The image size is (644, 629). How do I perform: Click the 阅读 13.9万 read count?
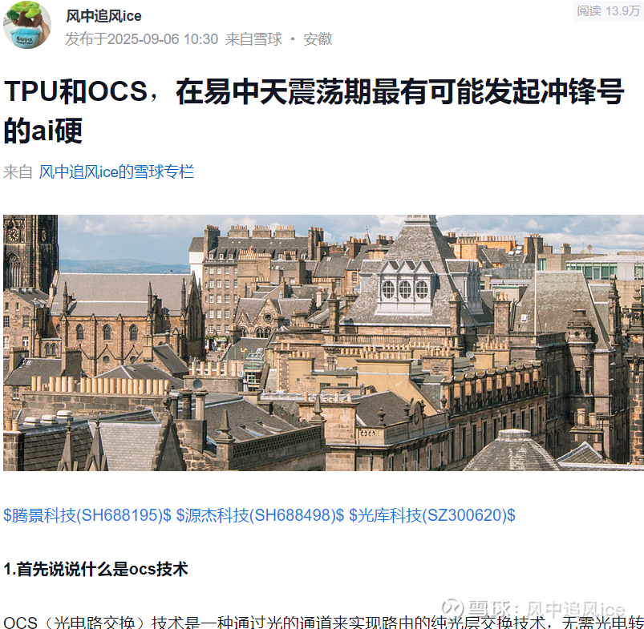pos(608,10)
